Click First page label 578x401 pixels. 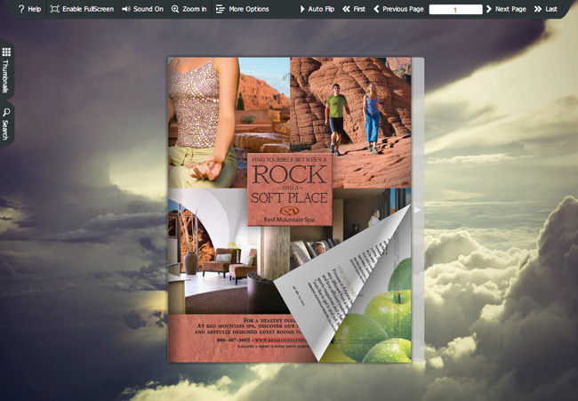[x=359, y=9]
